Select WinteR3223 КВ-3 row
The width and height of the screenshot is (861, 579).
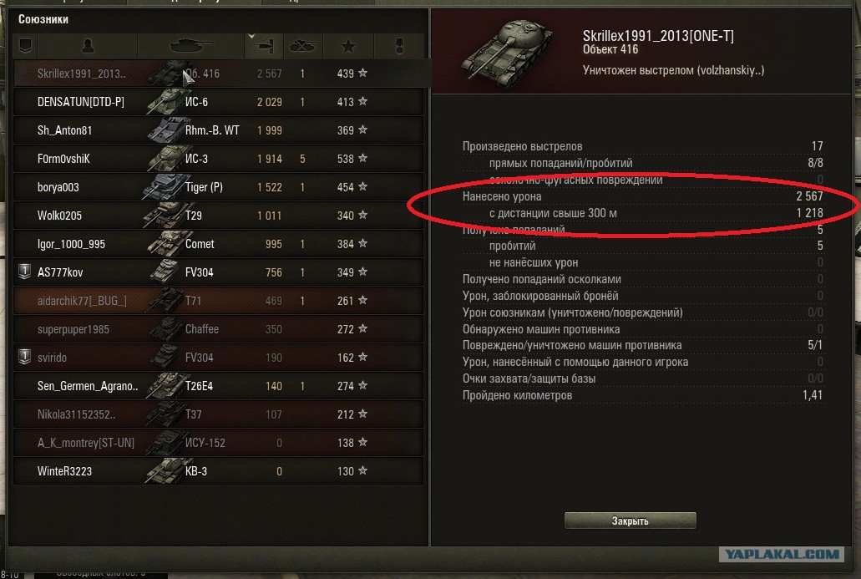pyautogui.click(x=219, y=471)
